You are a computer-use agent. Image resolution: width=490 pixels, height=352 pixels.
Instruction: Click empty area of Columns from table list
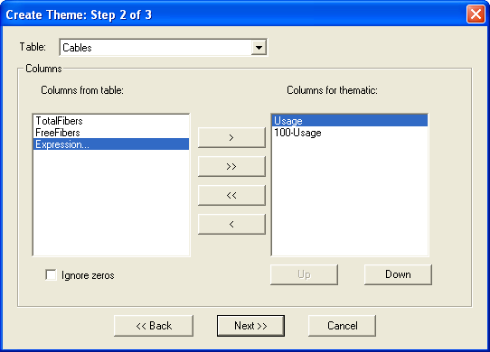(111, 203)
